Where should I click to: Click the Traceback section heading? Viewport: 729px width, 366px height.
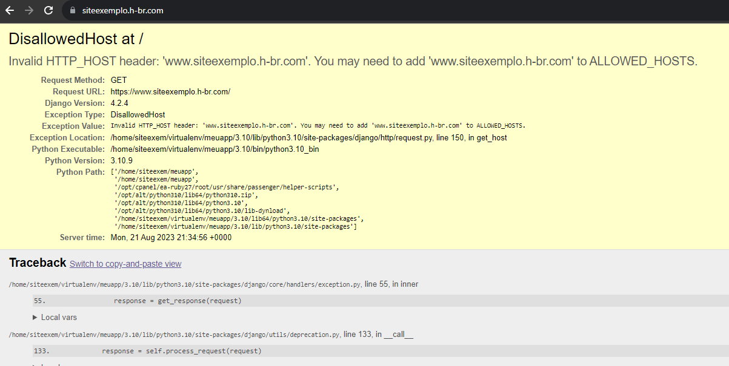click(38, 263)
